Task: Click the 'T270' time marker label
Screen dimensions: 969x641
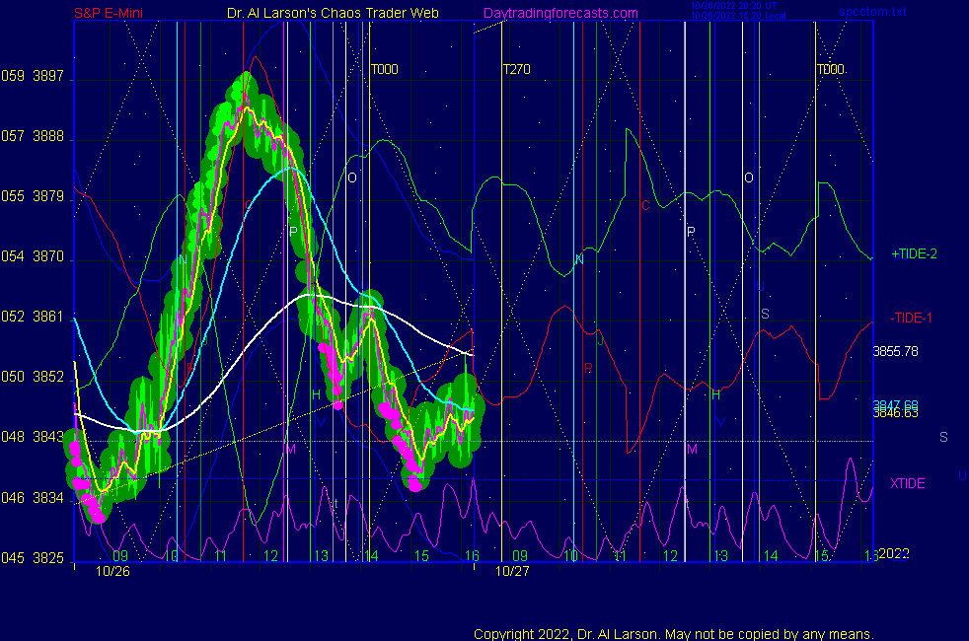Action: click(517, 69)
